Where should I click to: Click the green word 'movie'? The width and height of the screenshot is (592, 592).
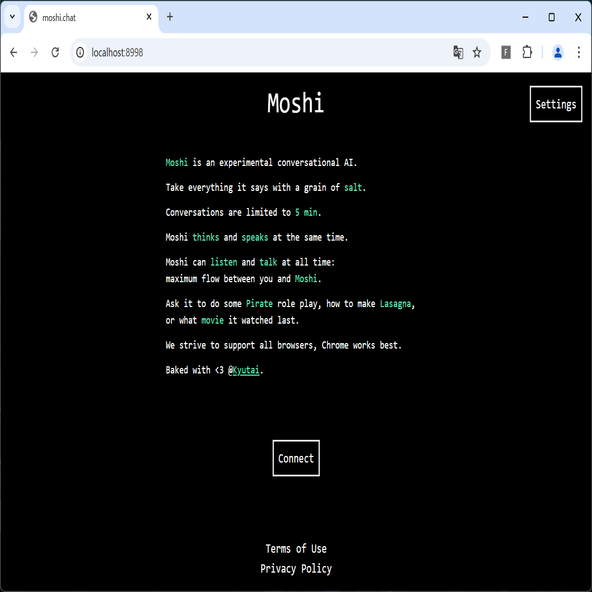(x=212, y=320)
